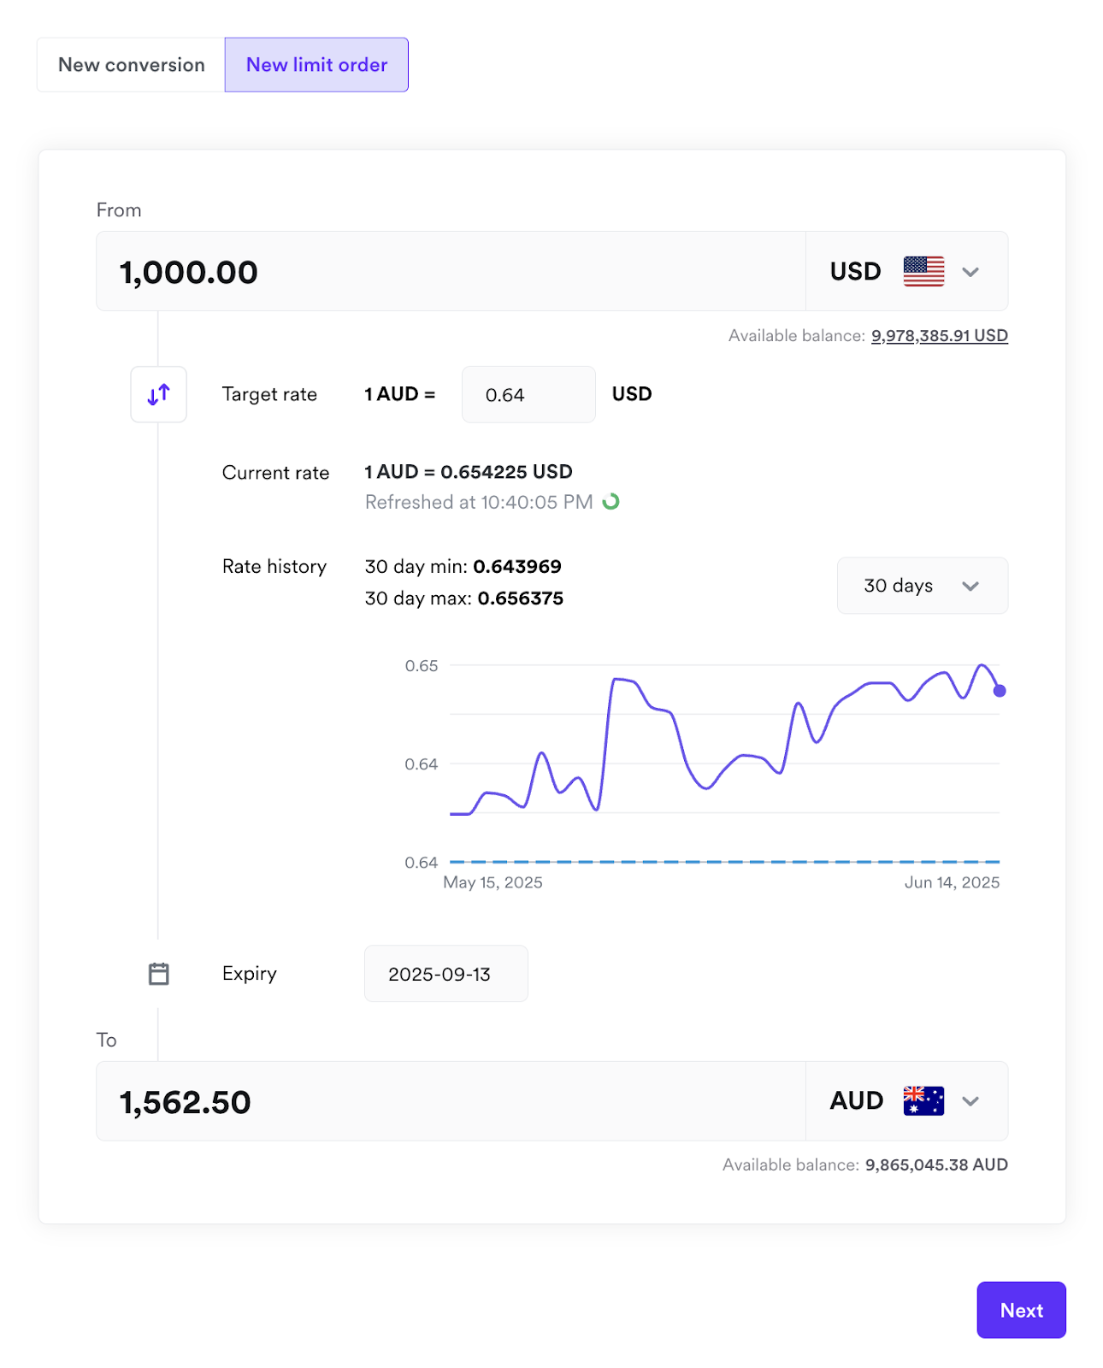This screenshot has height=1368, width=1103.
Task: Click the swap currencies arrows icon
Action: click(x=158, y=394)
